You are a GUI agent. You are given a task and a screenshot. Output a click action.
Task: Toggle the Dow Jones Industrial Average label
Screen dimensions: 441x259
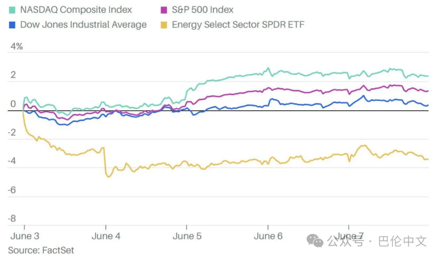[x=83, y=25]
